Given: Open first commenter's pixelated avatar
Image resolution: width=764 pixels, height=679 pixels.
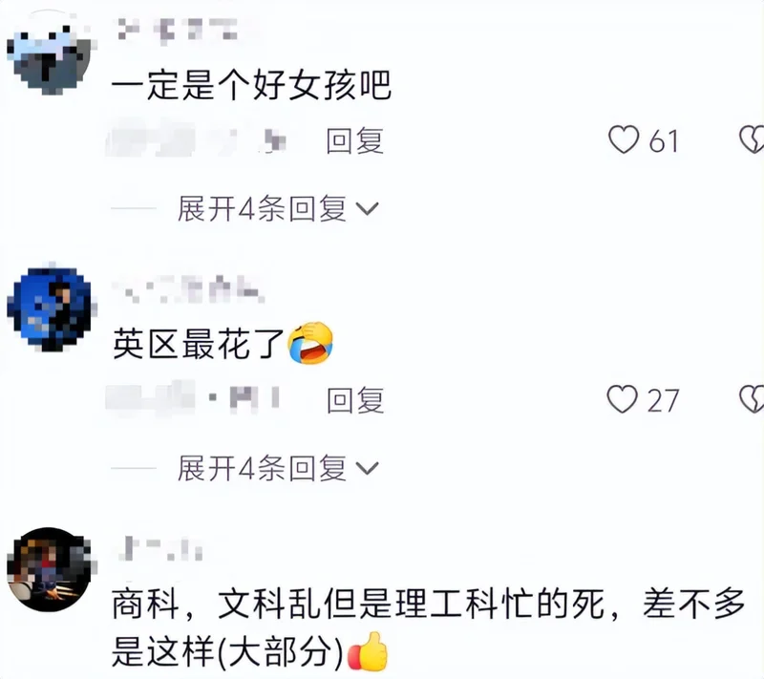Looking at the screenshot, I should (x=51, y=54).
